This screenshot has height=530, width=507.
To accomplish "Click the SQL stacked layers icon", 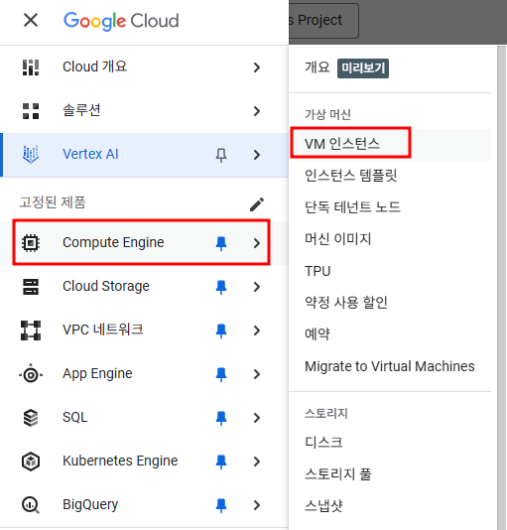I will point(31,418).
